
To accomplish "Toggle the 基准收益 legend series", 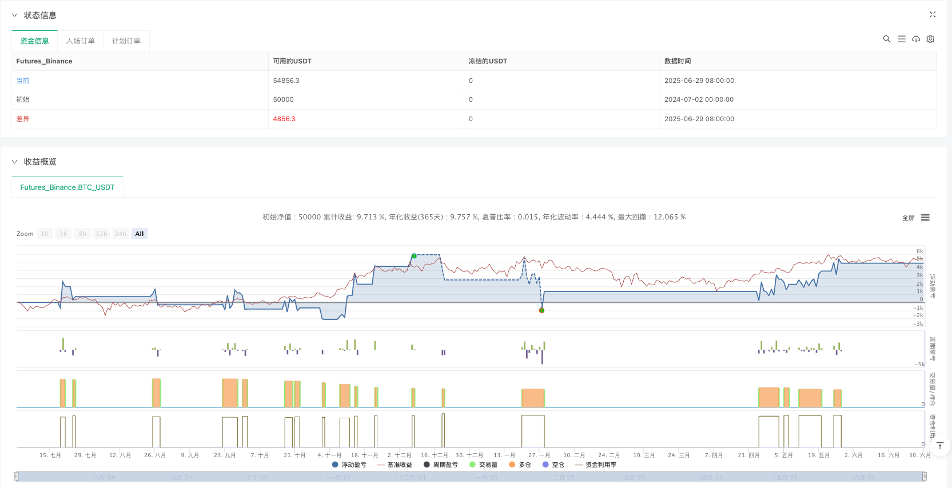I will [395, 465].
